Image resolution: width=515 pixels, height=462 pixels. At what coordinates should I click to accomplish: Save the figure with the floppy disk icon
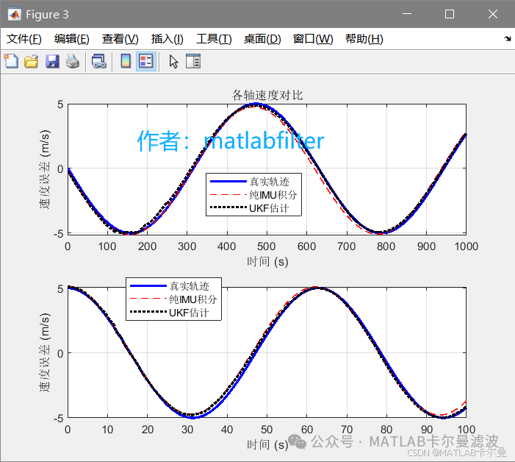52,62
